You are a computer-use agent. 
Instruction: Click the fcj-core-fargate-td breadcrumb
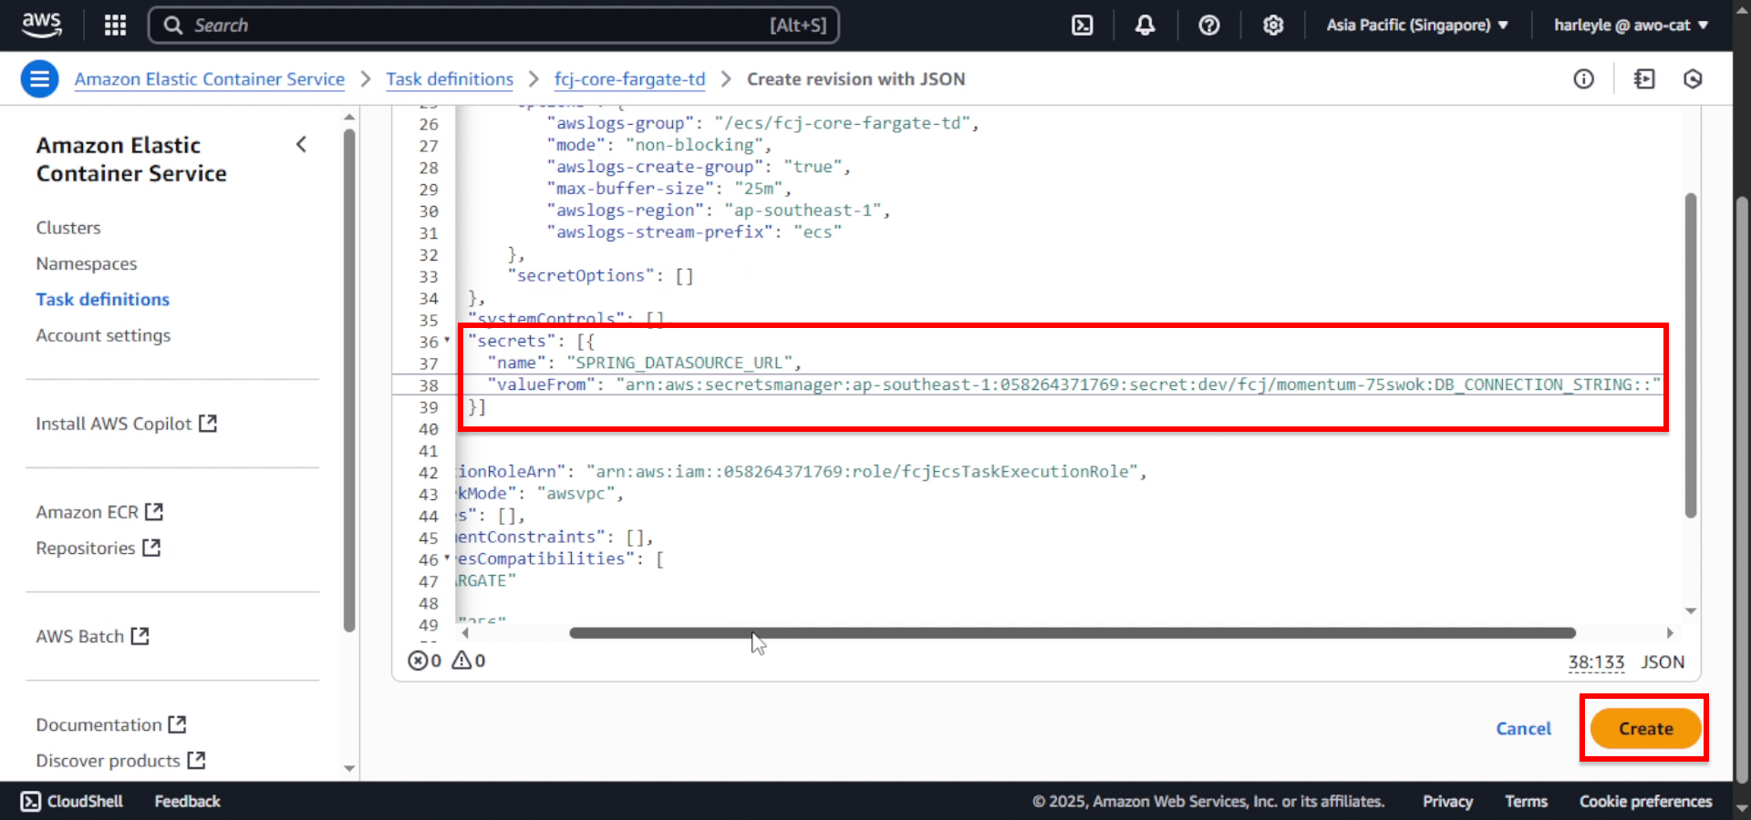(x=630, y=79)
